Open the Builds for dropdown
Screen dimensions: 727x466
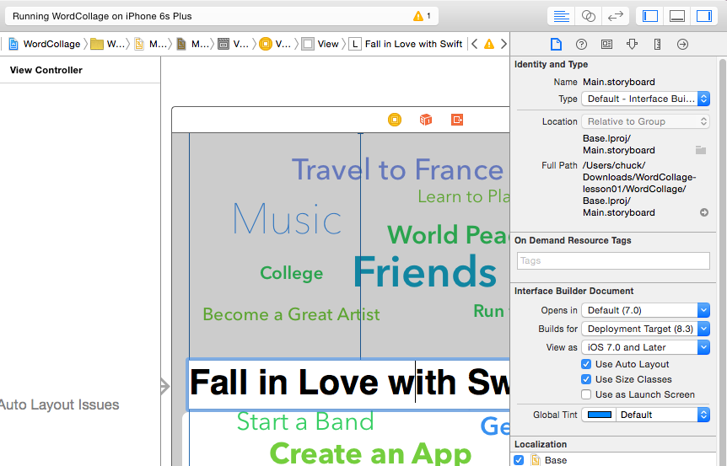pos(645,329)
